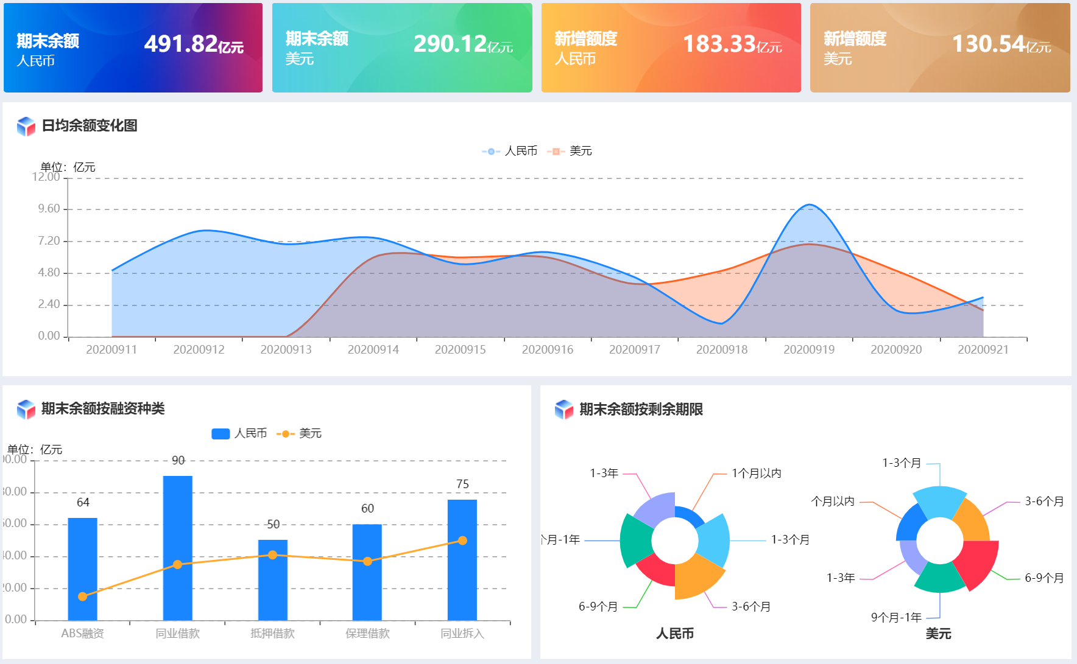1077x664 pixels.
Task: Toggle 人民币 legend in daily balance chart
Action: click(510, 151)
